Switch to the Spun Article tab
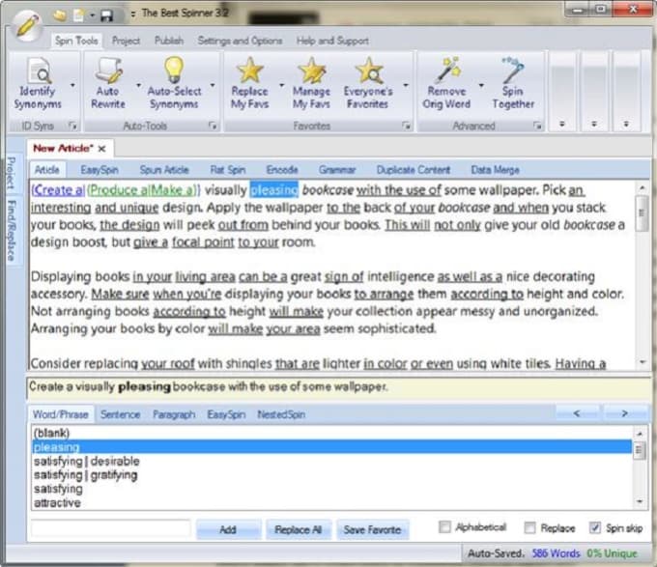This screenshot has width=657, height=567. [164, 170]
